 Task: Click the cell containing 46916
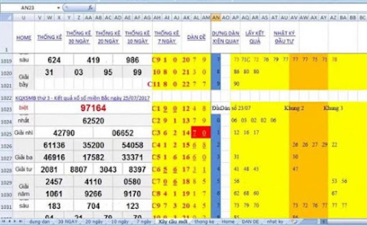tap(54, 157)
